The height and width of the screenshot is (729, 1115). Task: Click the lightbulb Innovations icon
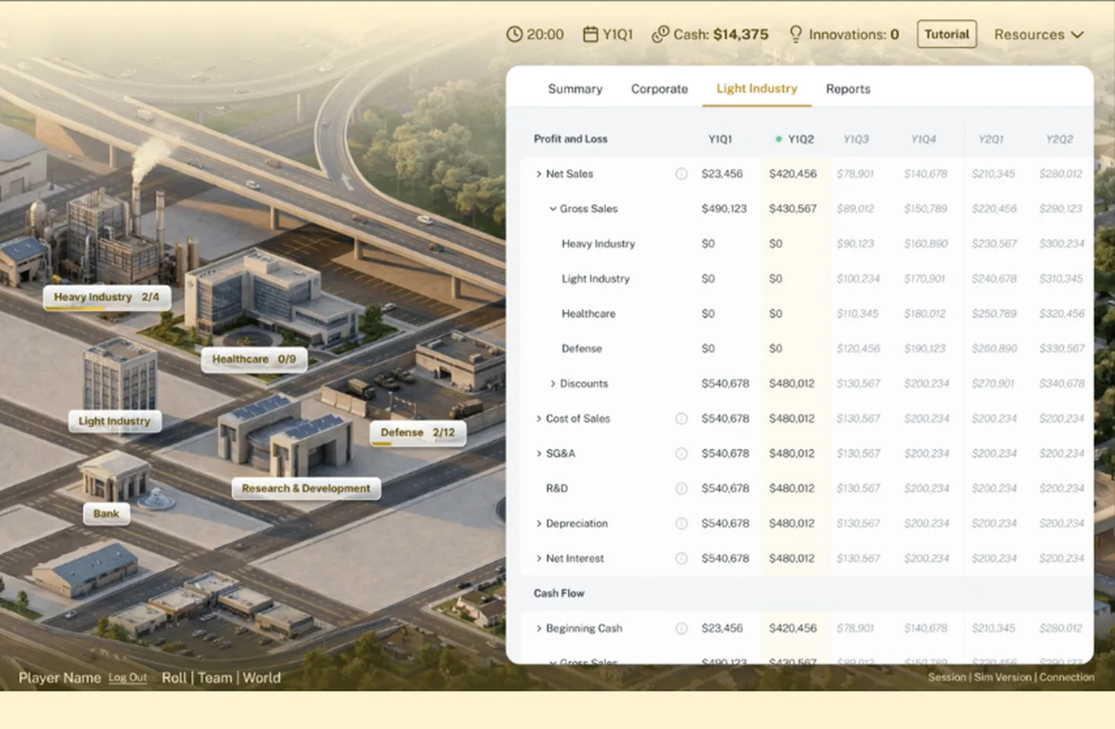click(x=795, y=34)
